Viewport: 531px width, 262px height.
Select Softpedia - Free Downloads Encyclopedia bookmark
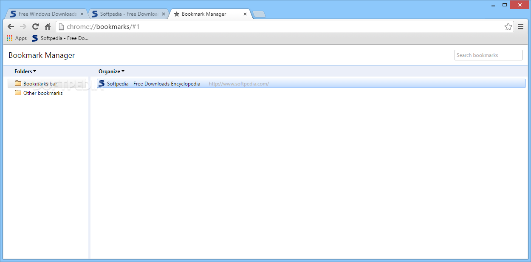click(311, 84)
